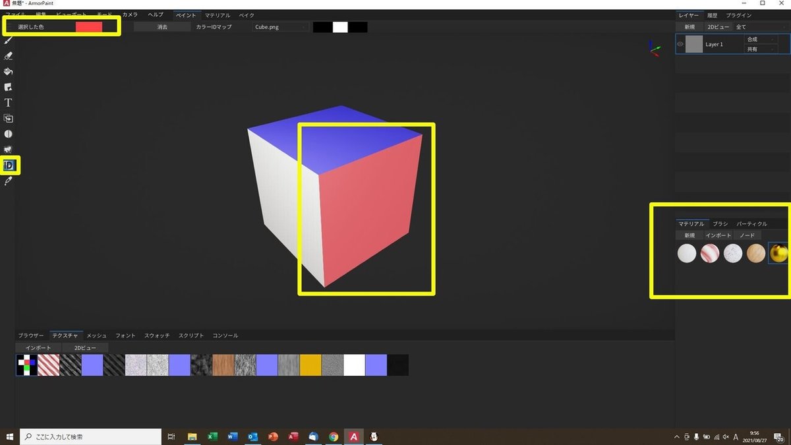The image size is (791, 445).
Task: Open the ファイル menu
Action: point(15,15)
